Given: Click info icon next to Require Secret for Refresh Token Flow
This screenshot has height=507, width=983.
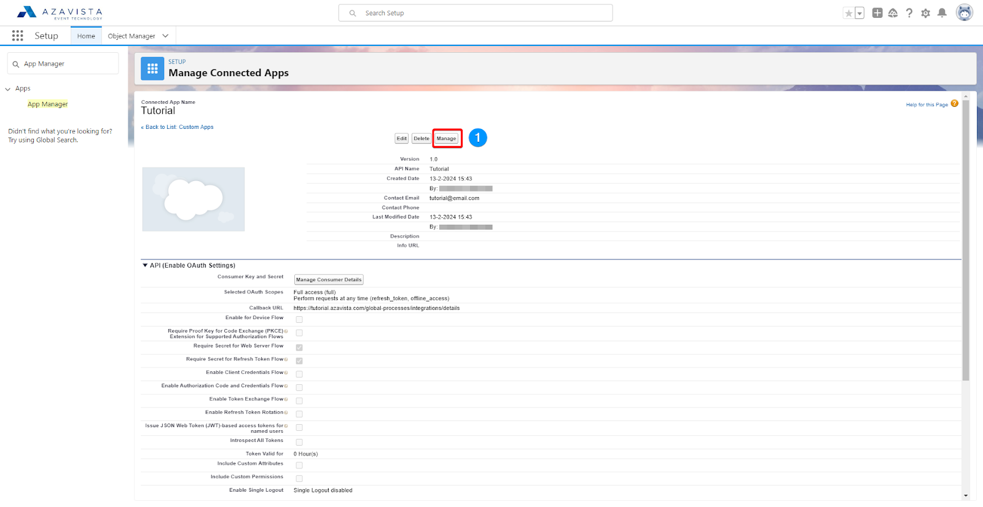Looking at the screenshot, I should click(x=286, y=360).
